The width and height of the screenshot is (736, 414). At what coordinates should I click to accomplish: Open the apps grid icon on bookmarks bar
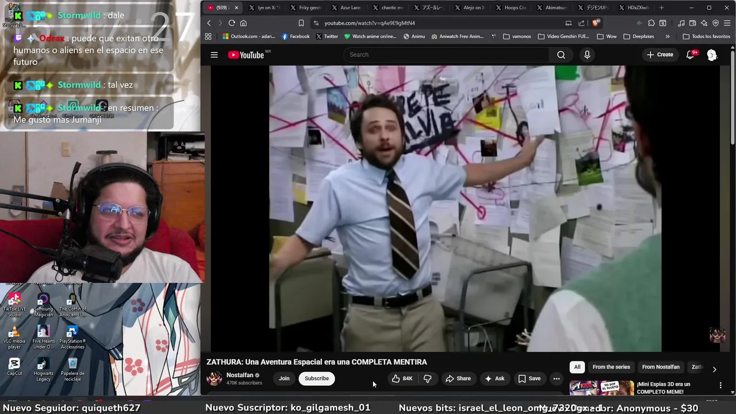(x=208, y=36)
